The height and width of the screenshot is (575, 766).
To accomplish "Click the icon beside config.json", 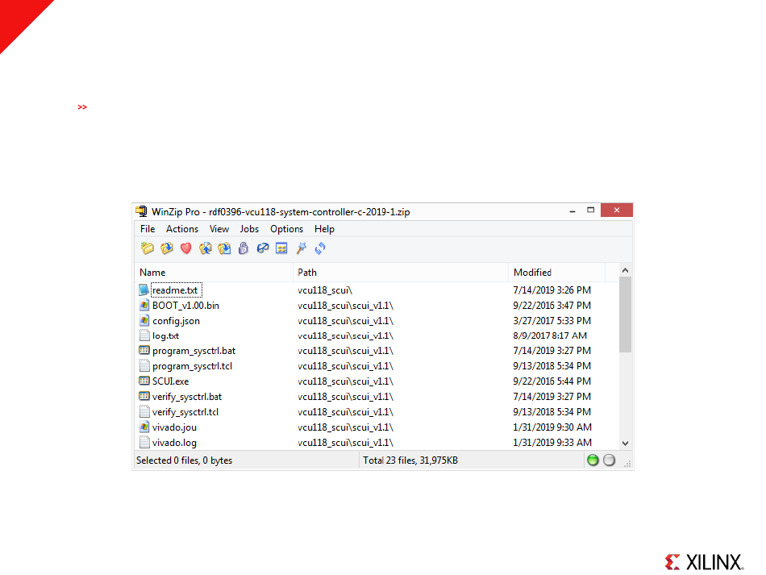I will (x=144, y=320).
